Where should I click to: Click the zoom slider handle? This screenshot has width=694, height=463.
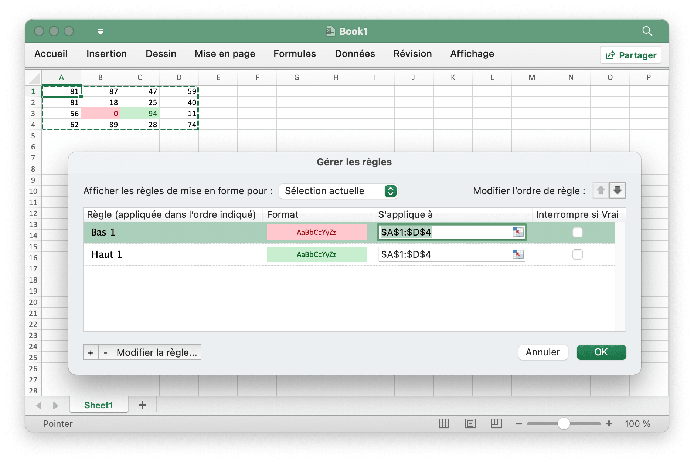(x=564, y=424)
